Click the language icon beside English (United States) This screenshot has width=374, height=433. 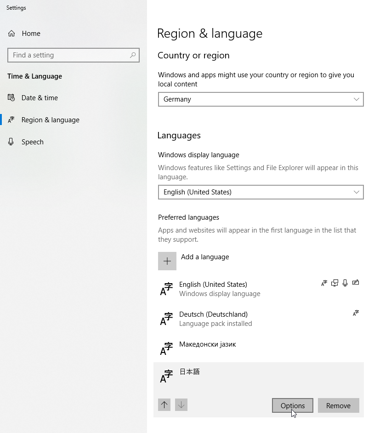[x=166, y=289]
